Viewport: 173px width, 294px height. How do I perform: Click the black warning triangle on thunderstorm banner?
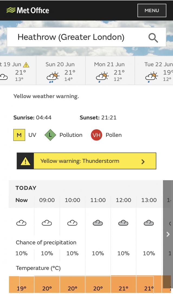pyautogui.click(x=25, y=161)
